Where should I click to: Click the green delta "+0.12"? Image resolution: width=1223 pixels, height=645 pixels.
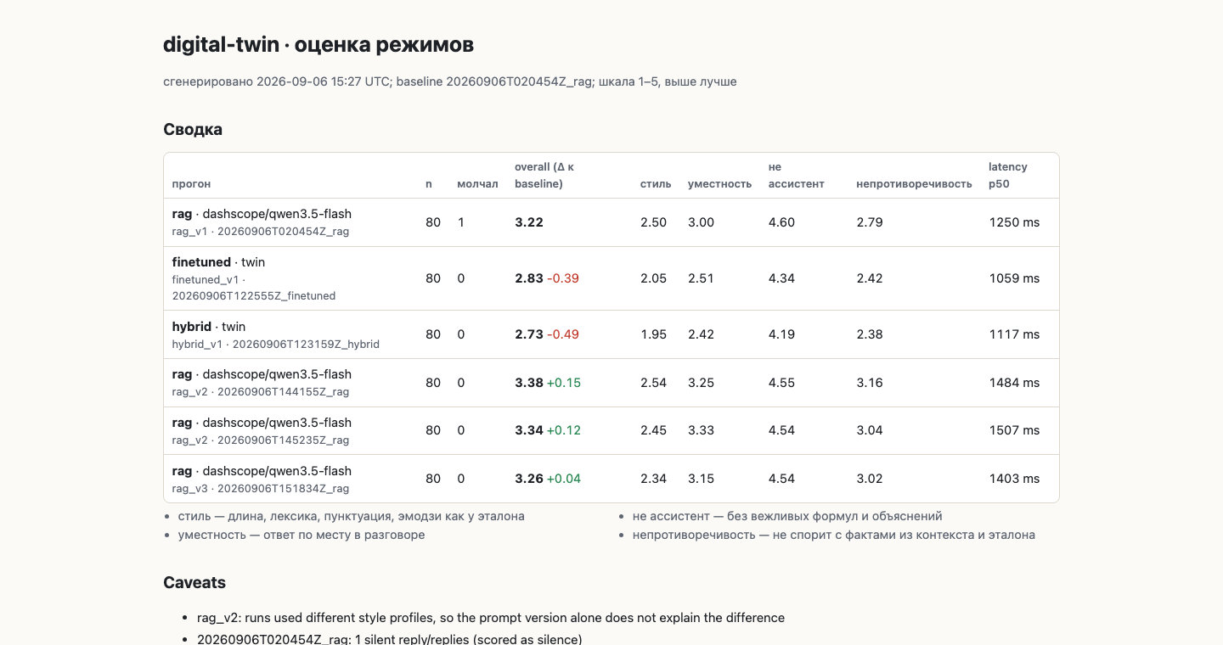coord(564,430)
